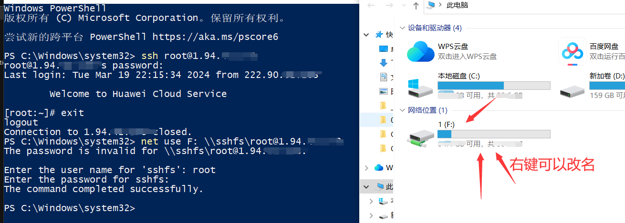This screenshot has width=625, height=223.
Task: Click the Up directory arrow button
Action: pos(416,5)
